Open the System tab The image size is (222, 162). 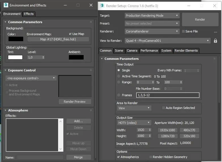(166, 51)
